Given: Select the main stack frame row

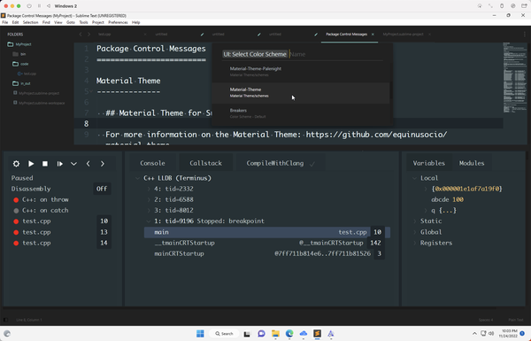Looking at the screenshot, I should coord(267,232).
